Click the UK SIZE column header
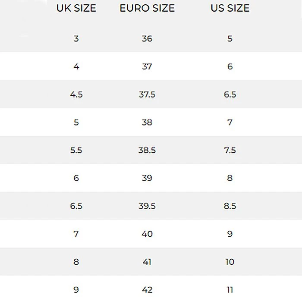Viewport: 302px width, 302px height. tap(76, 8)
